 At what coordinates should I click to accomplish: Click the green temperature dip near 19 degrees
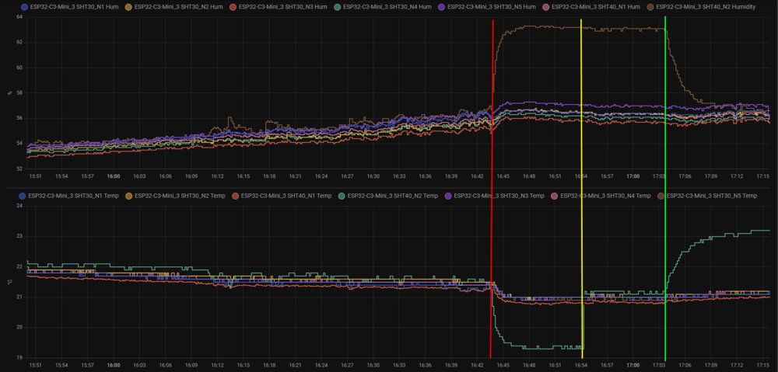546,348
